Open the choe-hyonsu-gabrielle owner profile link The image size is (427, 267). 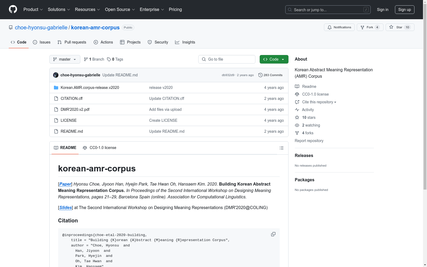[x=41, y=28]
